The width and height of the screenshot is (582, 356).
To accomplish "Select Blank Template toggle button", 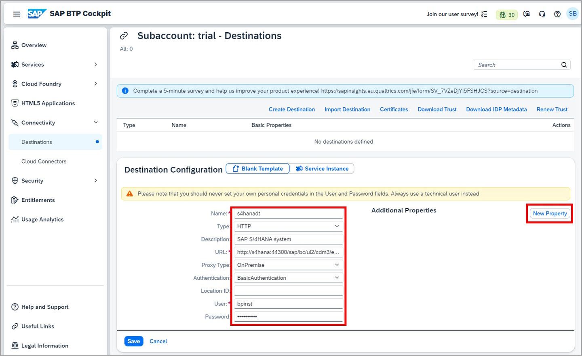I will tap(257, 169).
